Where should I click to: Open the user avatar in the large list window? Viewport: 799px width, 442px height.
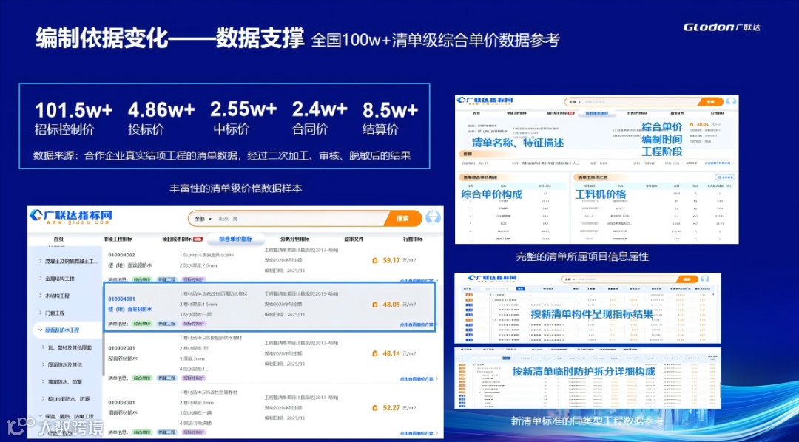coord(433,218)
